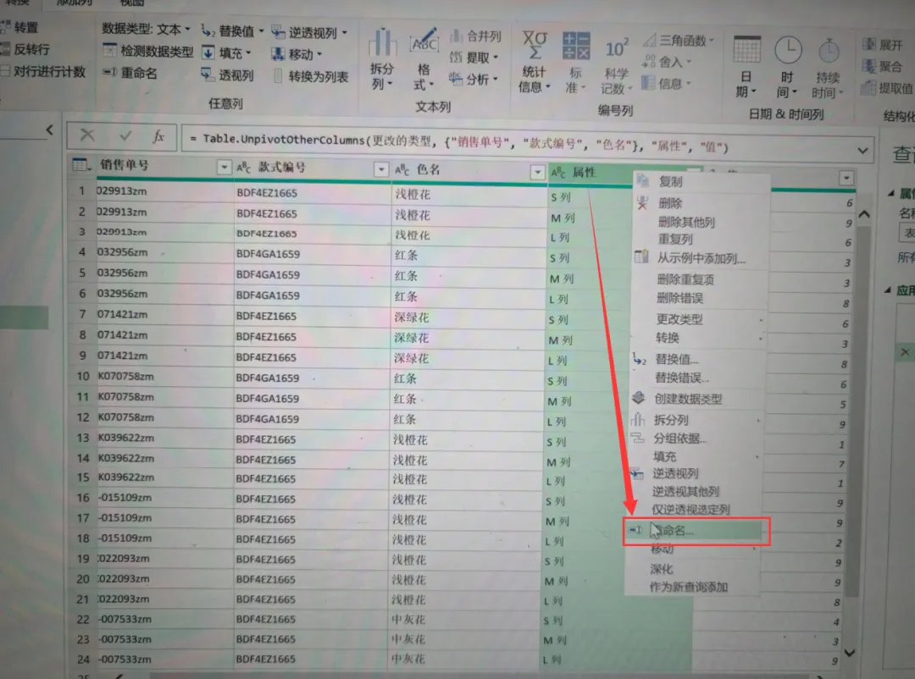
Task: Click Pivot Column (透视列) in ribbon
Action: coord(227,75)
